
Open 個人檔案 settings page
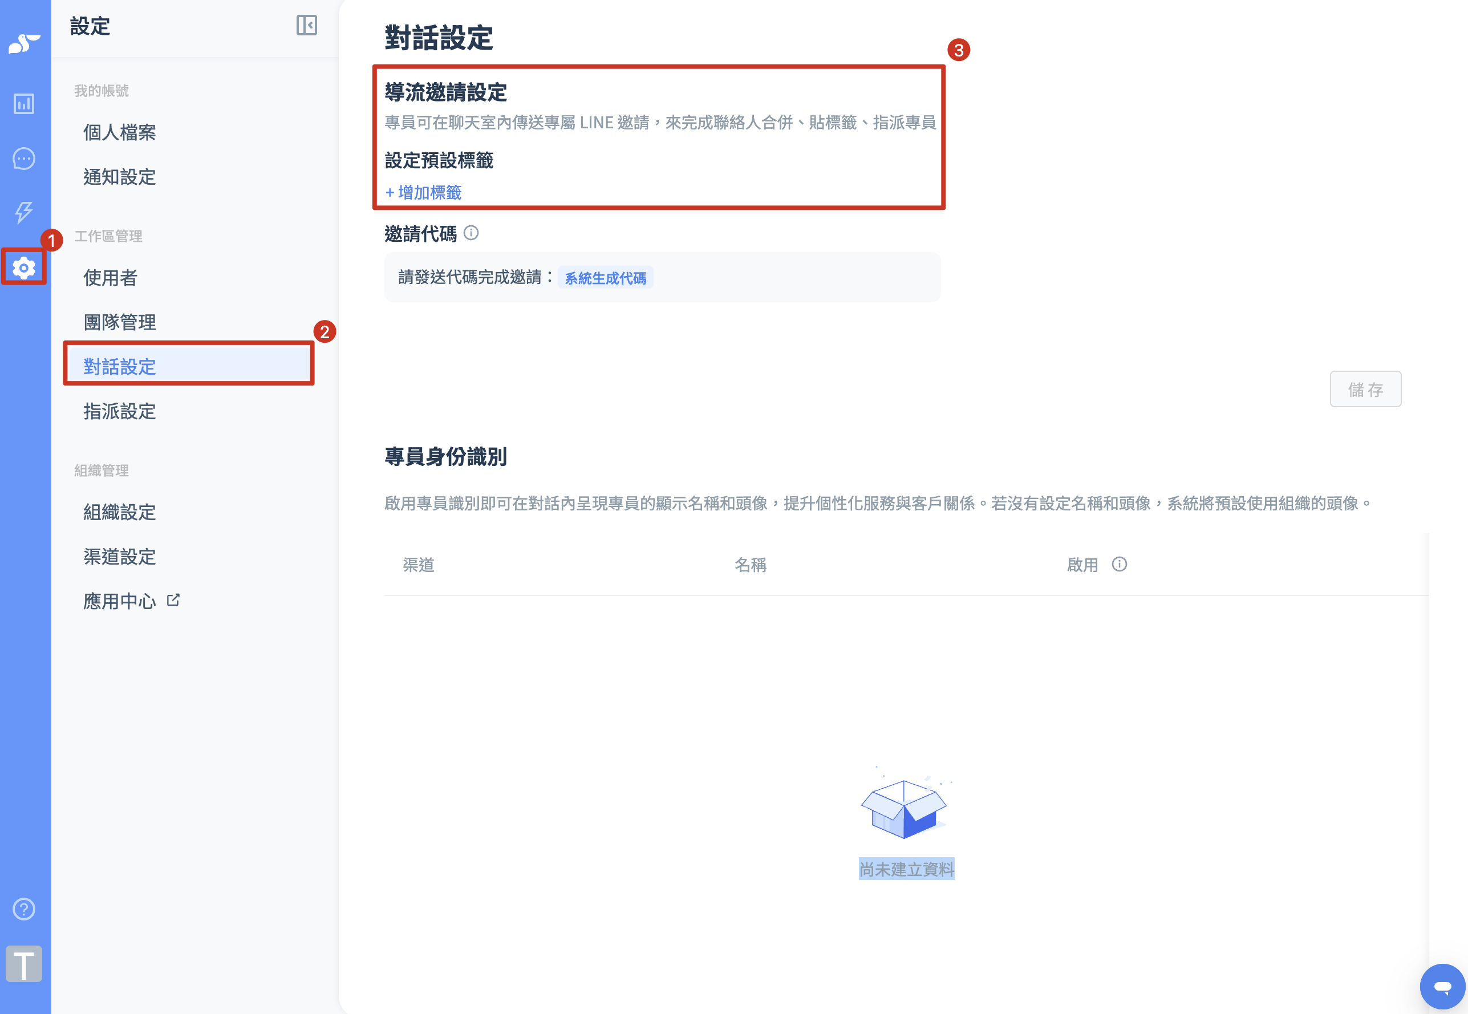click(x=119, y=132)
